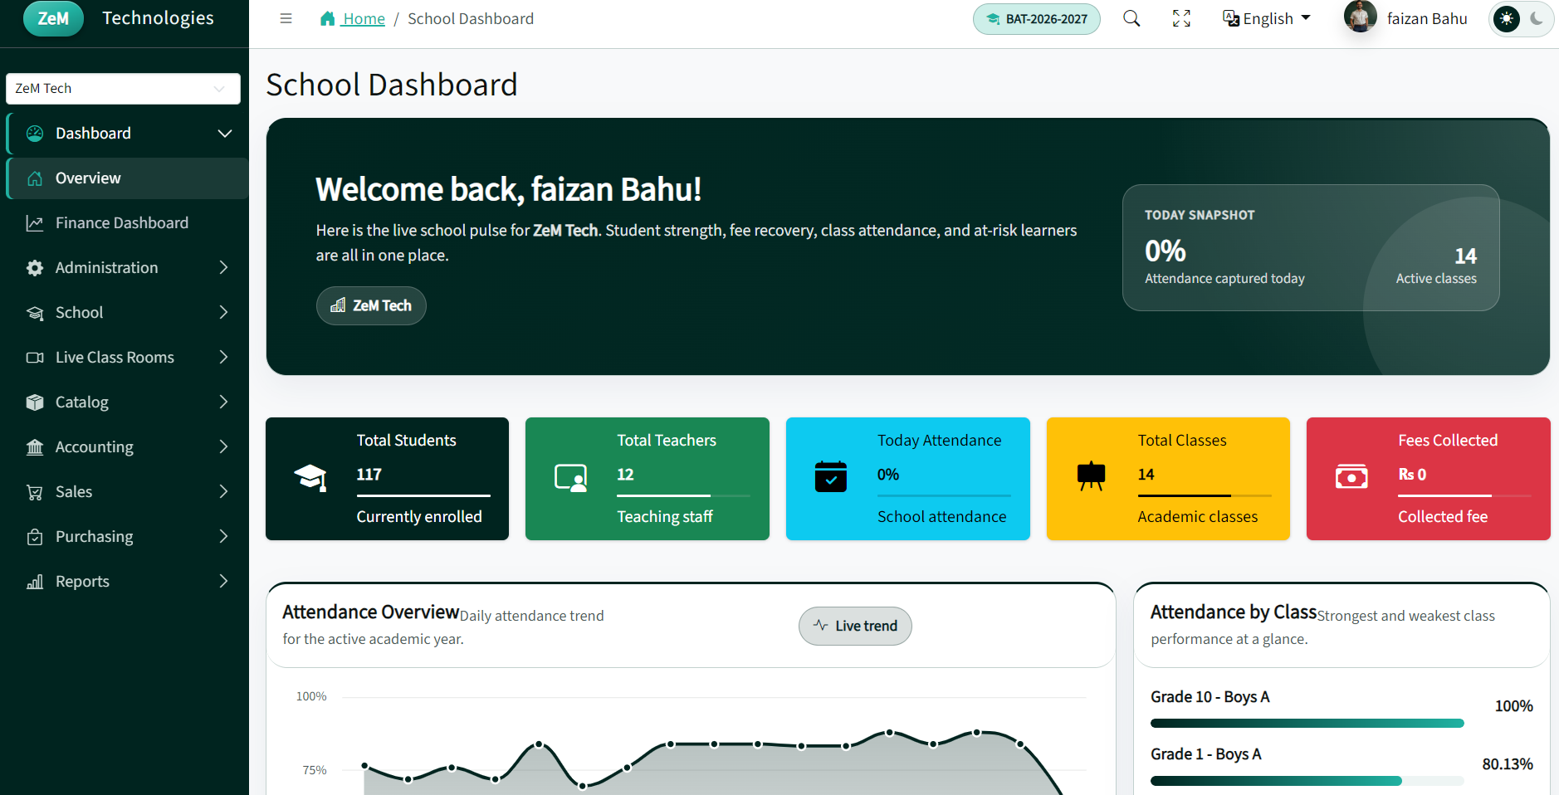Click the Grade 1 - Boys A progress bar
The width and height of the screenshot is (1559, 795).
[1307, 781]
